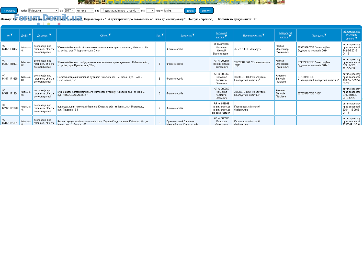
Task: Sort by Авторський нагляд using its arrow icon
Action: point(290,36)
